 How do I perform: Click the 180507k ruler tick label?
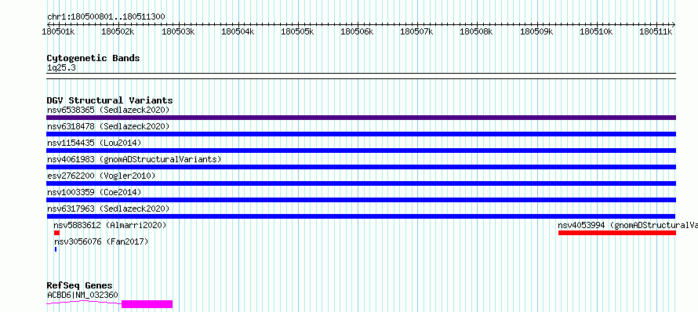click(417, 31)
